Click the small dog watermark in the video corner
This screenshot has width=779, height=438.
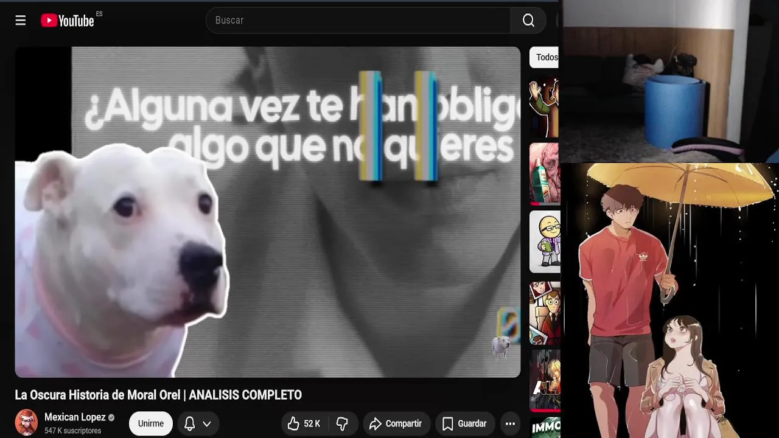pos(501,347)
